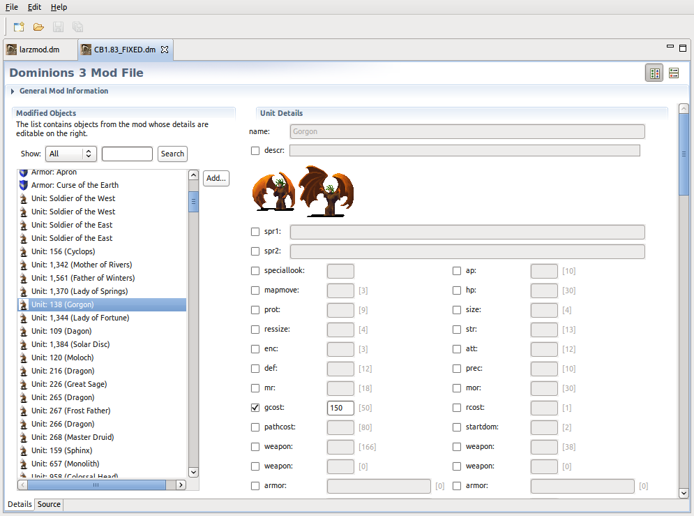This screenshot has height=516, width=694.
Task: Toggle the speciallook checkbox
Action: (255, 271)
